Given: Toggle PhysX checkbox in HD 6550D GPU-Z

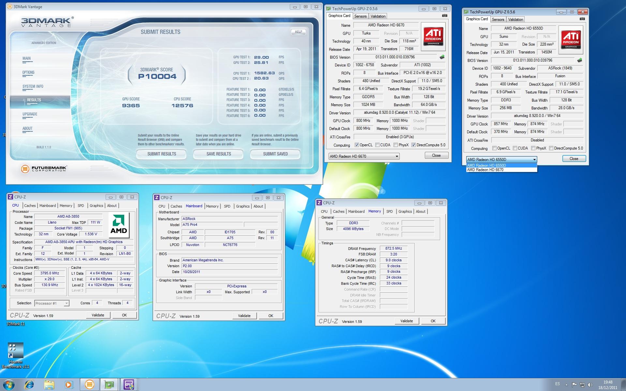Looking at the screenshot, I should (x=533, y=148).
